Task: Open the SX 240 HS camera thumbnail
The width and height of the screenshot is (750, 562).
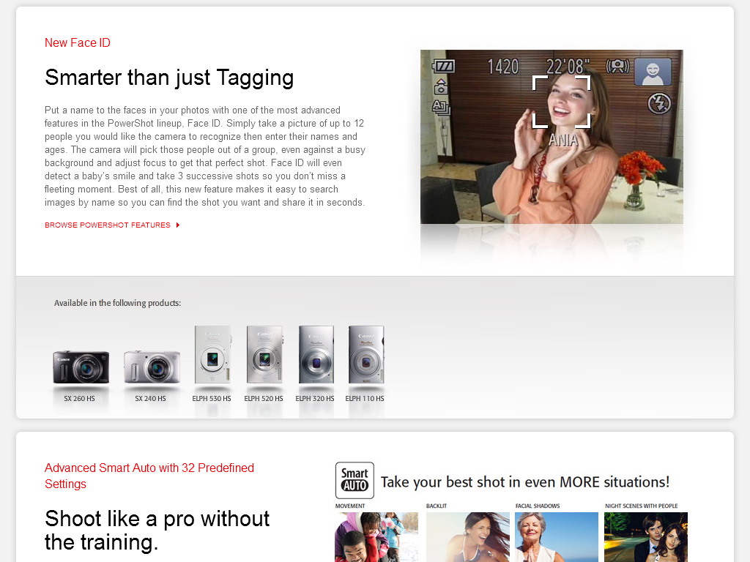Action: point(152,367)
